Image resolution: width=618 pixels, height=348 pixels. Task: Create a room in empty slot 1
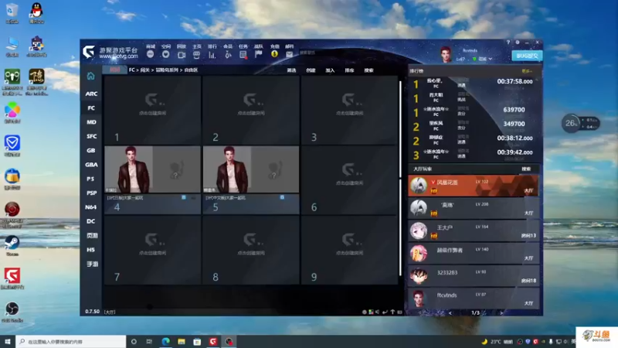[x=152, y=110]
